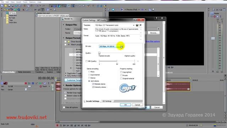This screenshot has width=227, height=128.
Task: Open the Project Media tab
Action: point(9,72)
